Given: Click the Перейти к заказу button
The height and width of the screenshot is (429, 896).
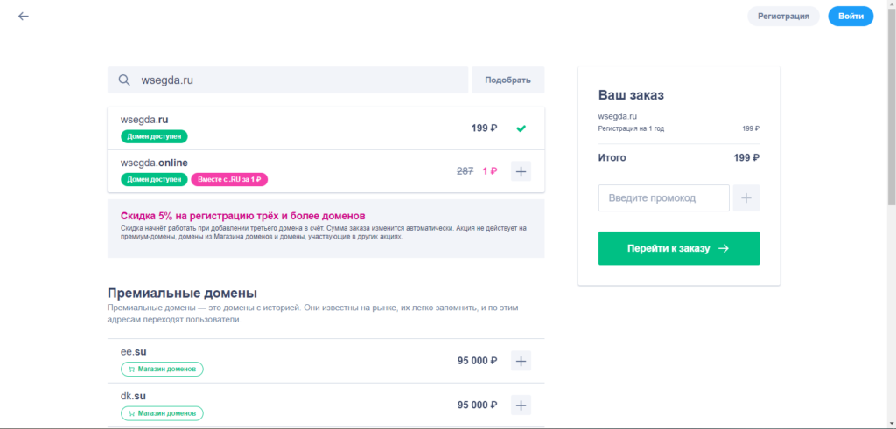Looking at the screenshot, I should pos(679,248).
